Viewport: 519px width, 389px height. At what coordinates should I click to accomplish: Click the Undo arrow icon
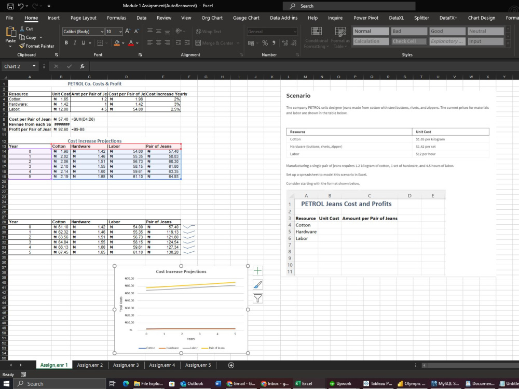click(21, 6)
